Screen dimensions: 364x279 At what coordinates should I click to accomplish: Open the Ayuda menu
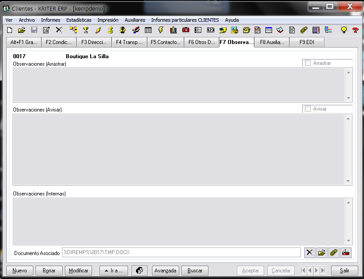pyautogui.click(x=232, y=20)
